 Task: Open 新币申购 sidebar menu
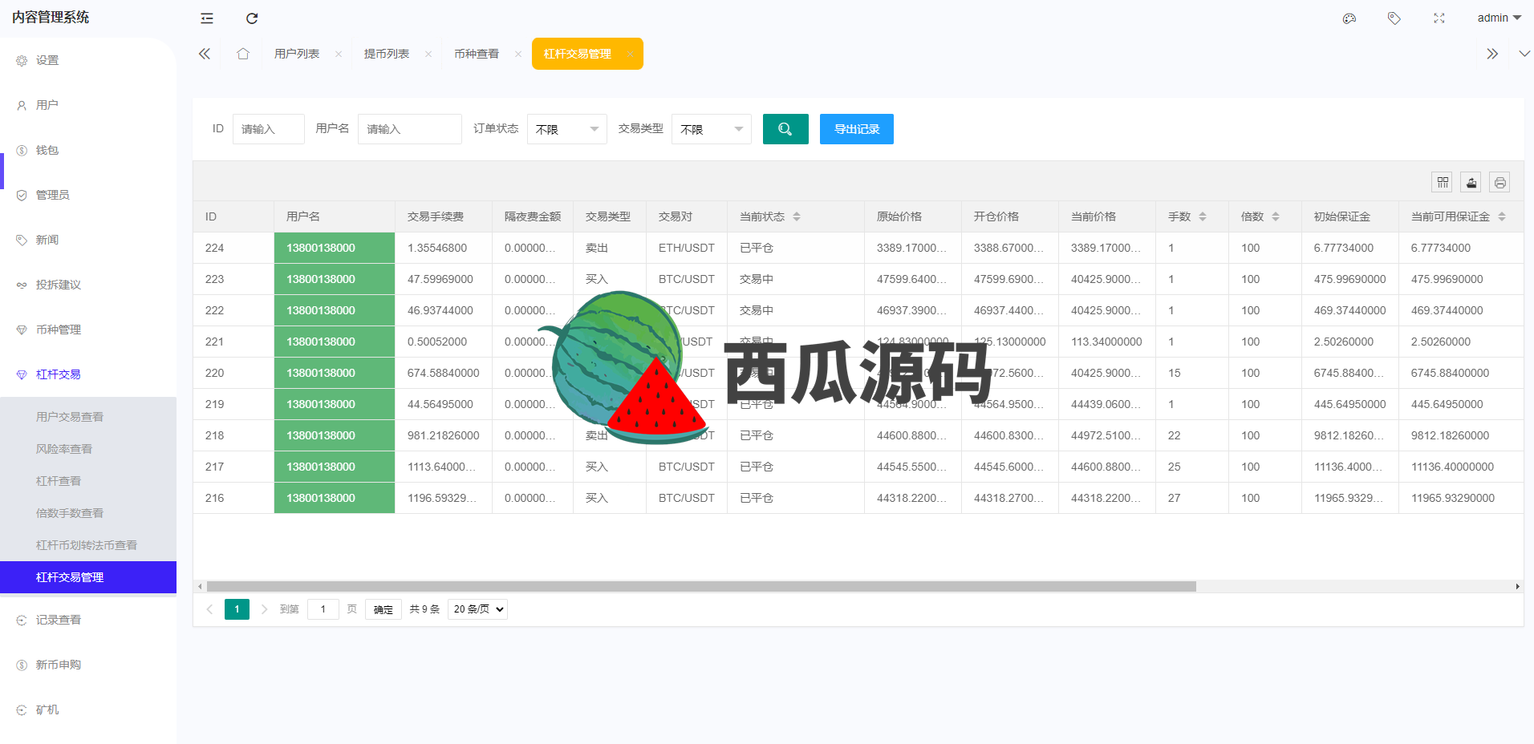(x=88, y=665)
